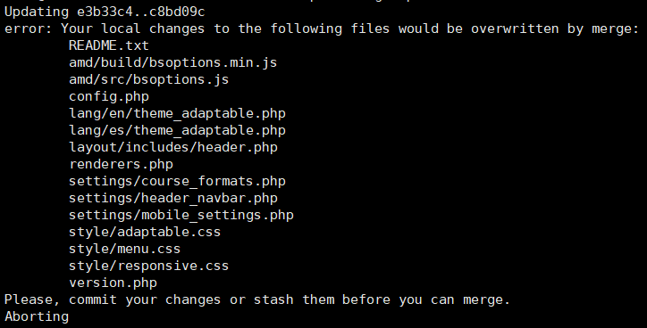Click style/responsive.css path
The height and width of the screenshot is (328, 647).
coord(148,266)
